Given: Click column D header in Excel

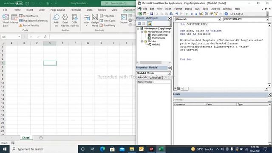Looking at the screenshot, I should (x=50, y=43).
